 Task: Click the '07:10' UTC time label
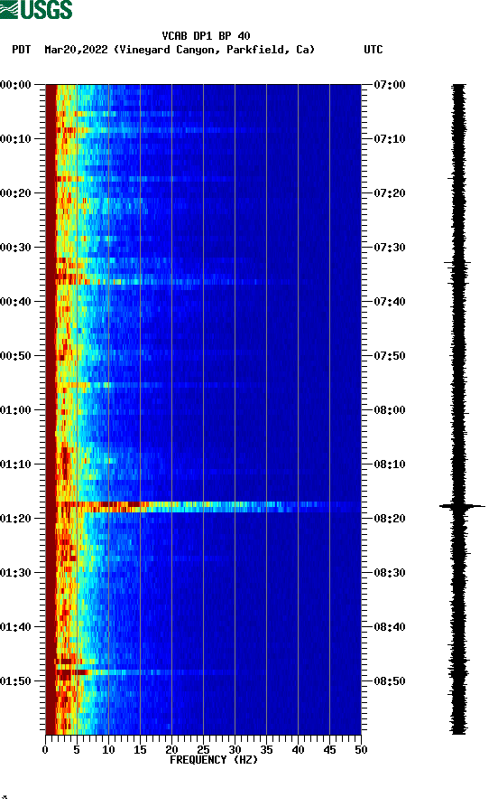(x=390, y=139)
